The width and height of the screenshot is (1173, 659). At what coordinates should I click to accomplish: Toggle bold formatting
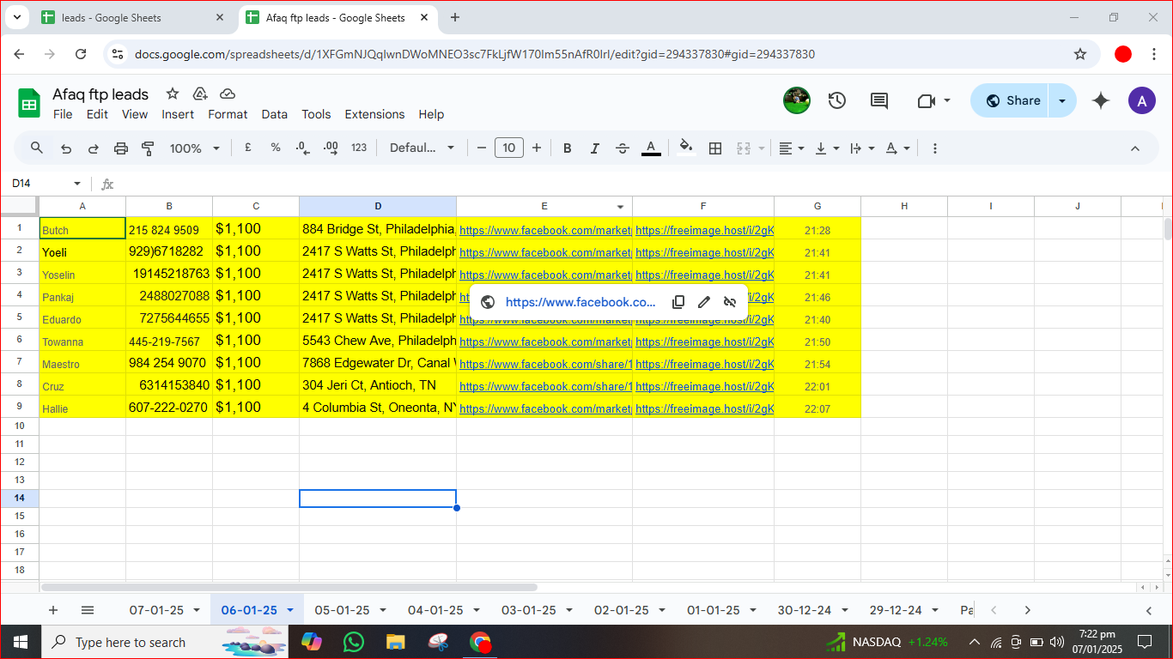click(568, 148)
